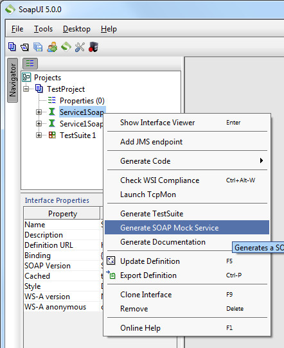Click the Update Definition refresh icon
The width and height of the screenshot is (284, 348).
coord(111,261)
